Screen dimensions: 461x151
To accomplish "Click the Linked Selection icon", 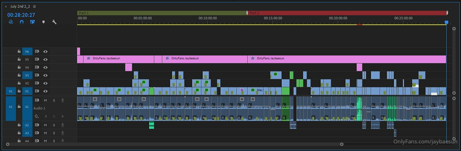I will (32, 22).
